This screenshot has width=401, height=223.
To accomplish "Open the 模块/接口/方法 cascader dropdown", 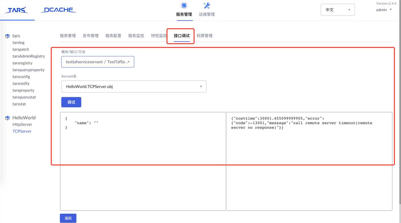I will [98, 62].
